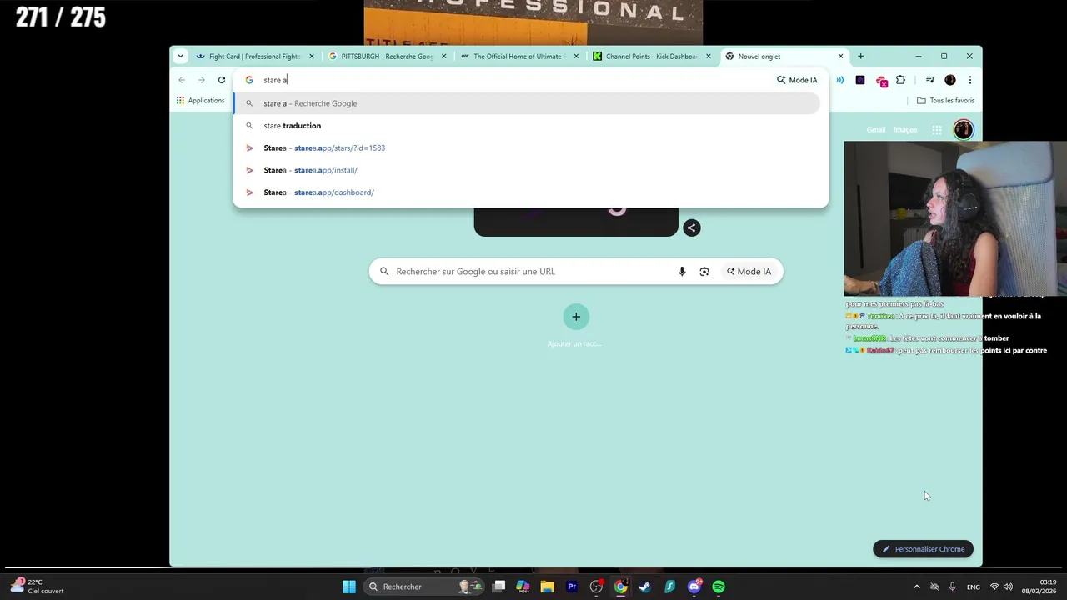Open File Explorer from taskbar

547,587
